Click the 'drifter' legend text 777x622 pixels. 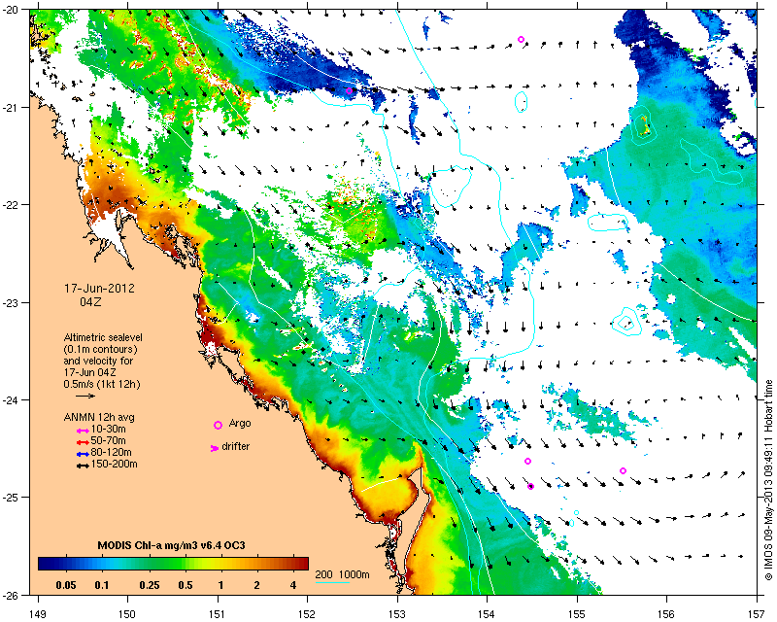pos(236,446)
